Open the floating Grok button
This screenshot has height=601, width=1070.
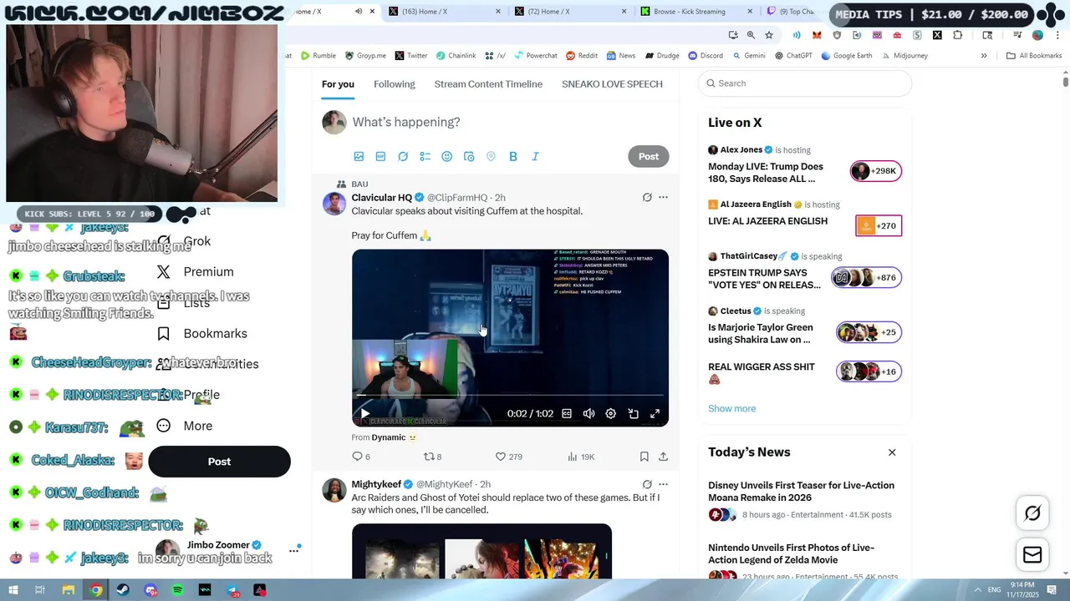tap(1032, 513)
